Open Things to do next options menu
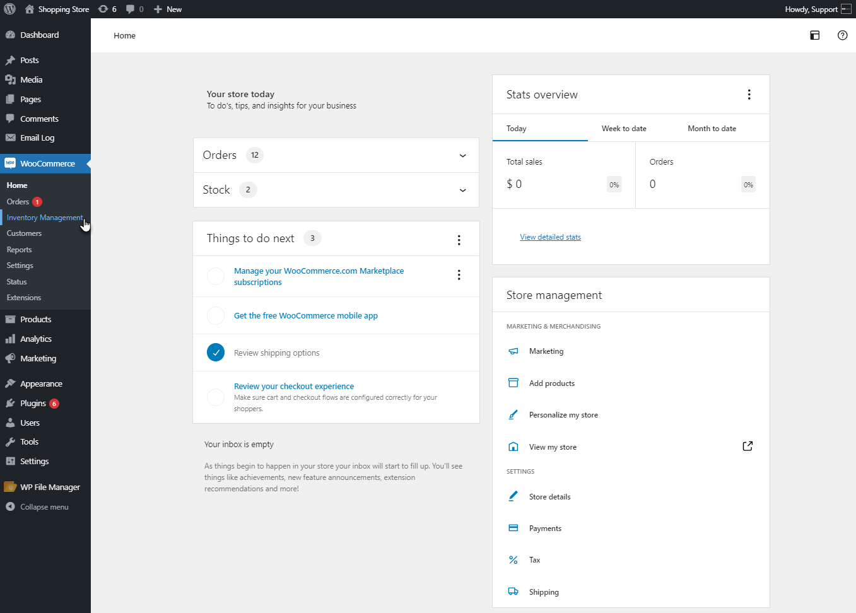856x613 pixels. tap(459, 240)
